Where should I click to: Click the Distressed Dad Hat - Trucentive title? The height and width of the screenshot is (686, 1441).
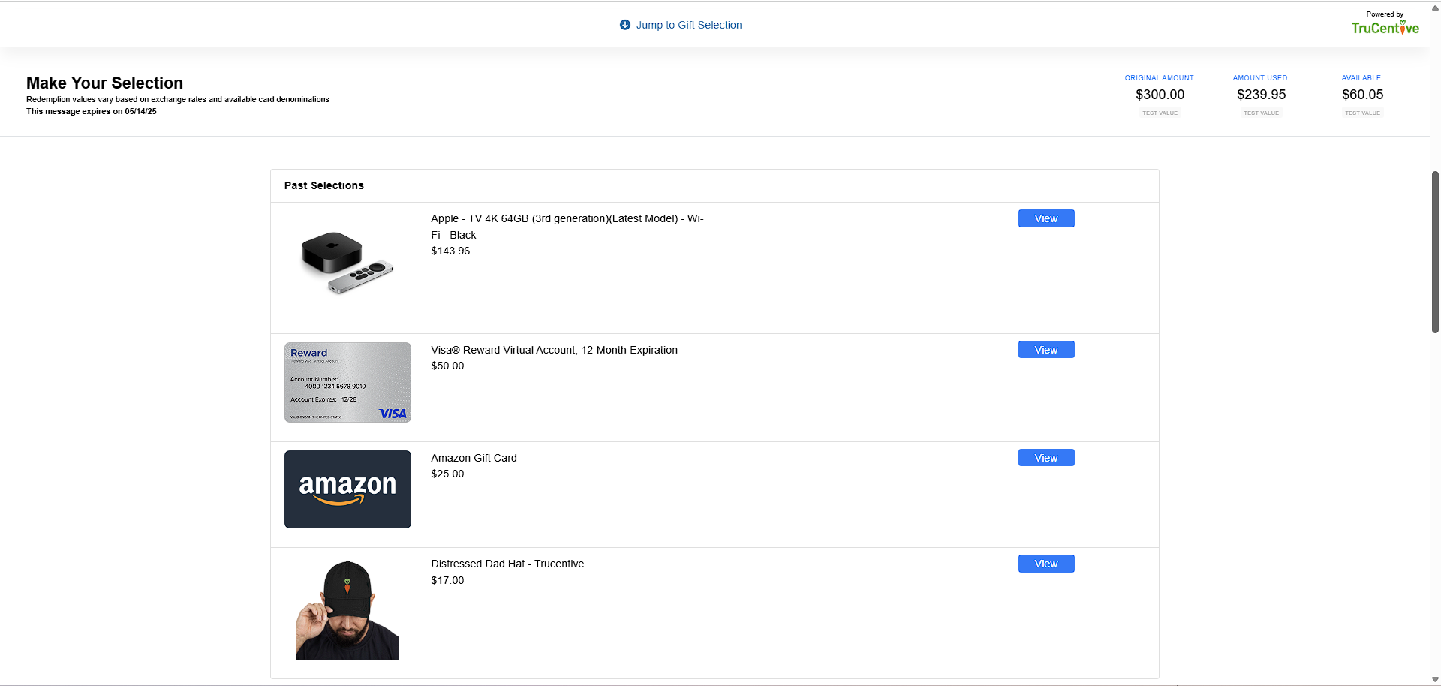point(507,564)
